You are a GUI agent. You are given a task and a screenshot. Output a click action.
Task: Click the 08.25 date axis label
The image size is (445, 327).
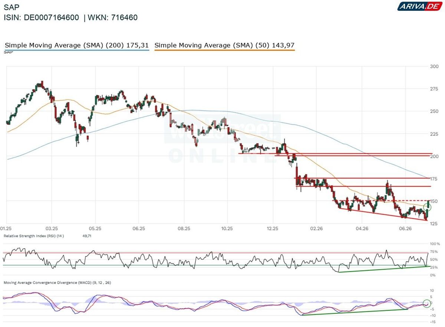pos(184,229)
